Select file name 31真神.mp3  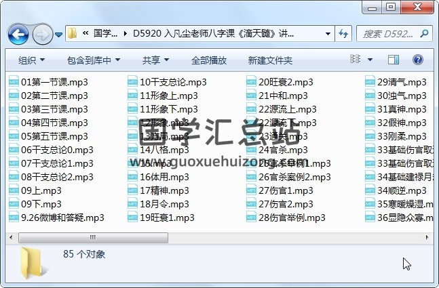[402, 109]
